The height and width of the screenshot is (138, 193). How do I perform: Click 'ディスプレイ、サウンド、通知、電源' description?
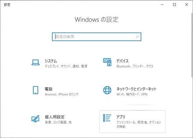tap(66, 66)
